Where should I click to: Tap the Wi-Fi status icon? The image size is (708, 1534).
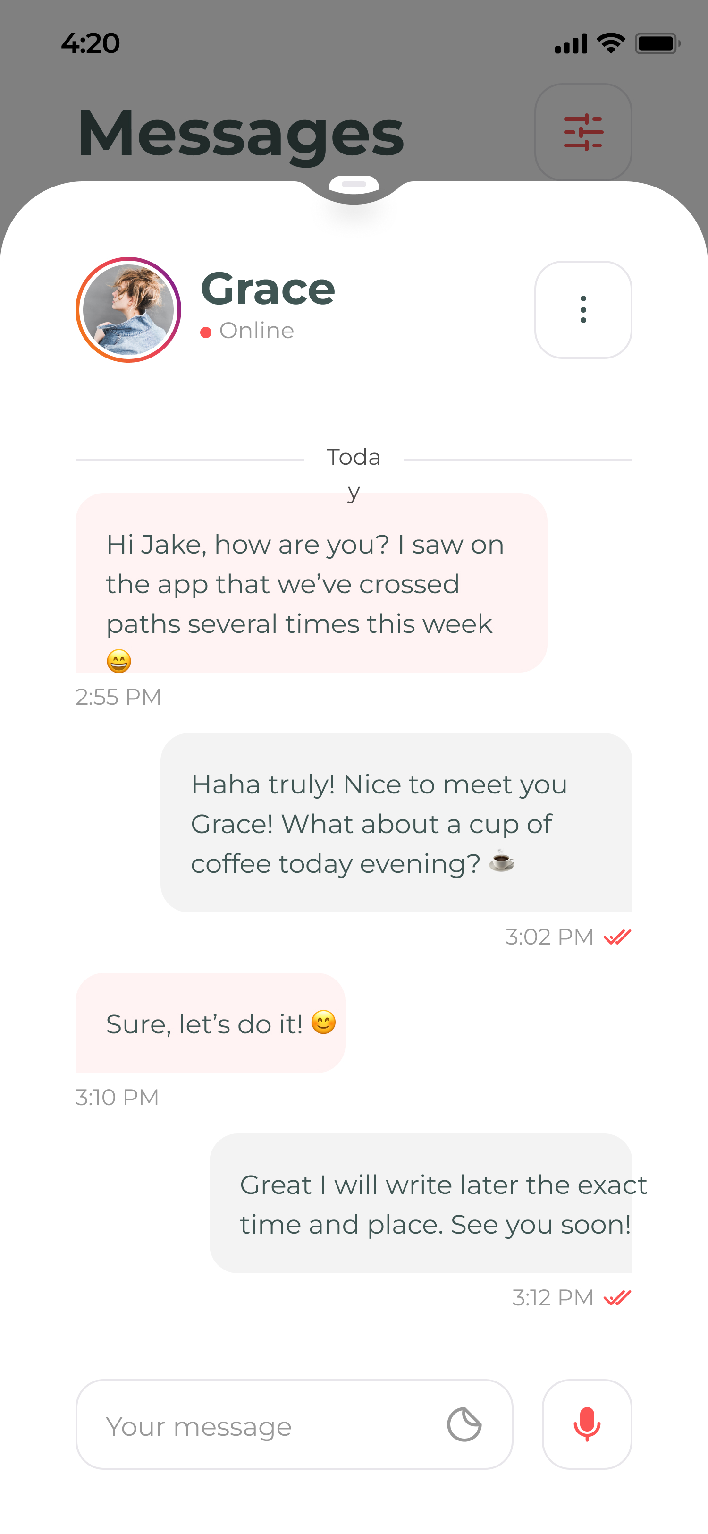(610, 43)
